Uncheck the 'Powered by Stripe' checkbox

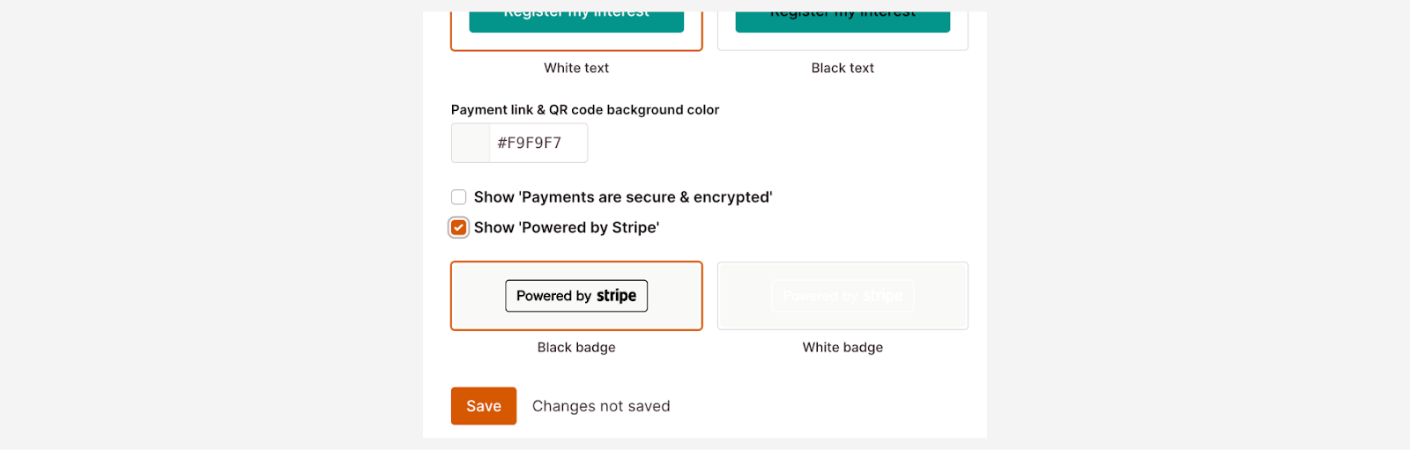458,227
